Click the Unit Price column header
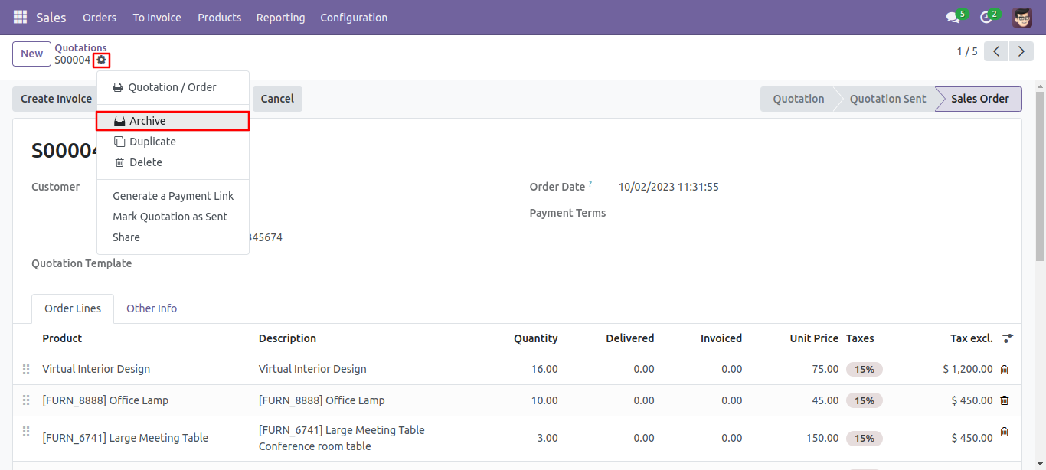 (814, 338)
